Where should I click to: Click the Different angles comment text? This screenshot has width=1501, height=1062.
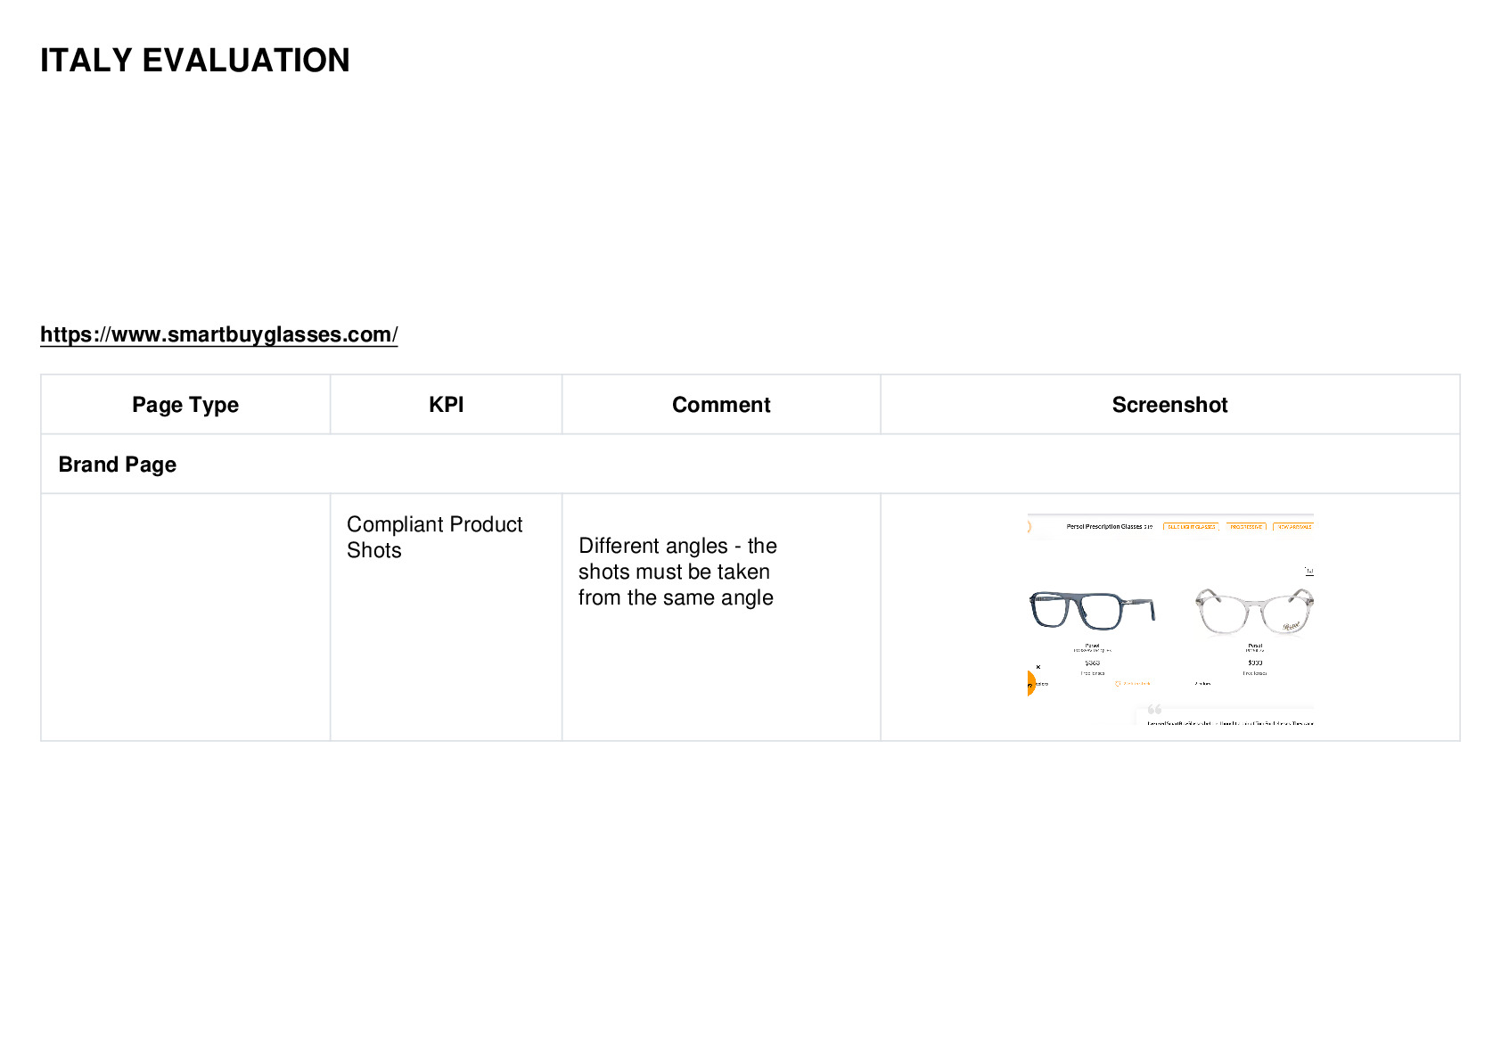(677, 572)
